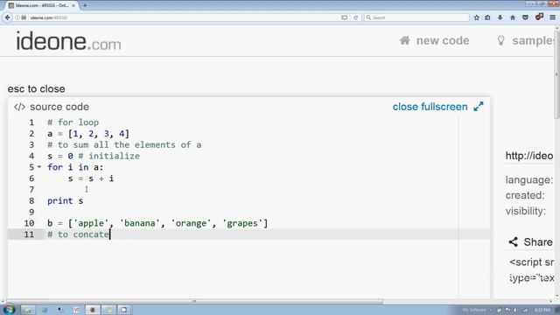Click the share icon beside Share
The height and width of the screenshot is (315, 560).
coord(514,241)
